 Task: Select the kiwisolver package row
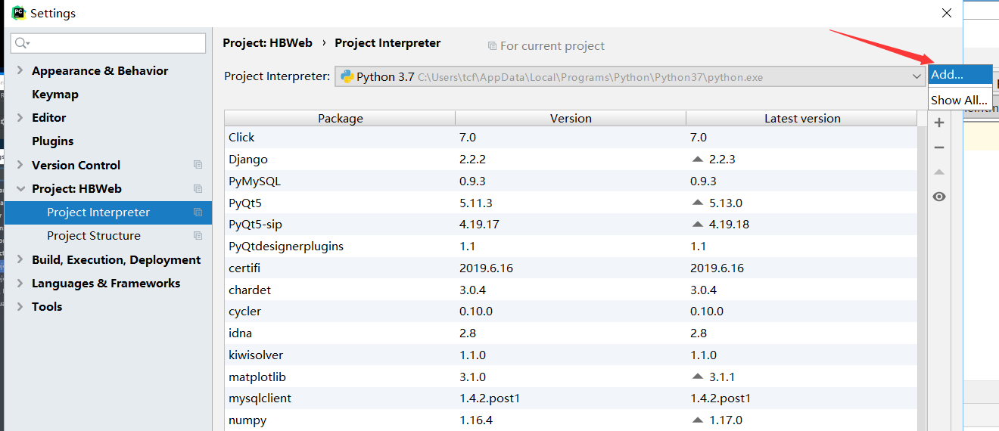[571, 355]
